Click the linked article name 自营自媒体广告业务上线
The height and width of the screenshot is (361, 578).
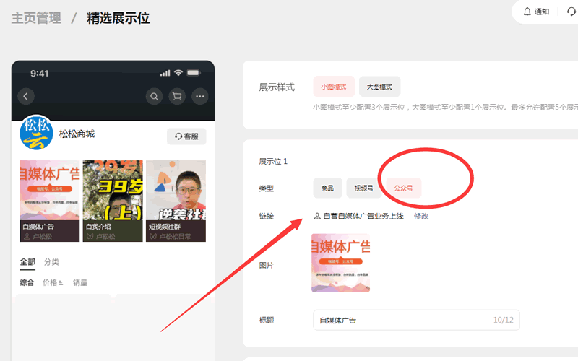[363, 216]
